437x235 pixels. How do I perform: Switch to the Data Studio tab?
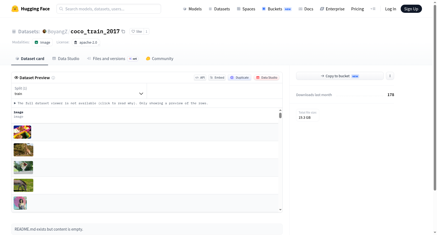point(66,59)
